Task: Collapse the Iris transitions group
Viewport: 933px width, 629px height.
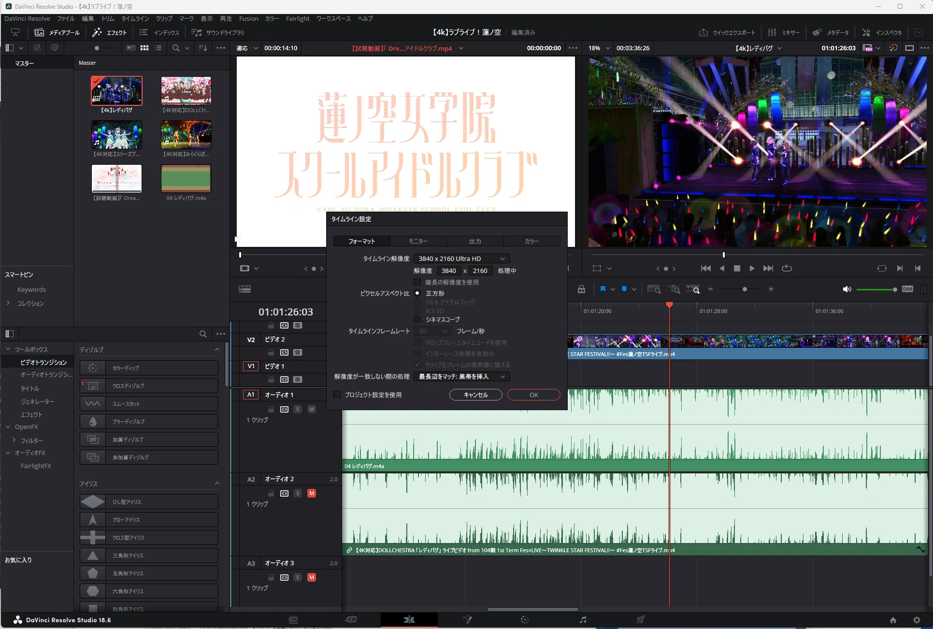Action: [217, 483]
